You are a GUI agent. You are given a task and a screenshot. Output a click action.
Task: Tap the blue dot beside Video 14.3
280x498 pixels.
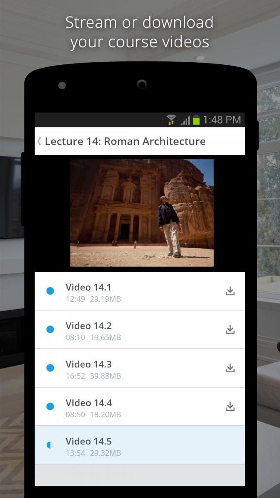(50, 368)
